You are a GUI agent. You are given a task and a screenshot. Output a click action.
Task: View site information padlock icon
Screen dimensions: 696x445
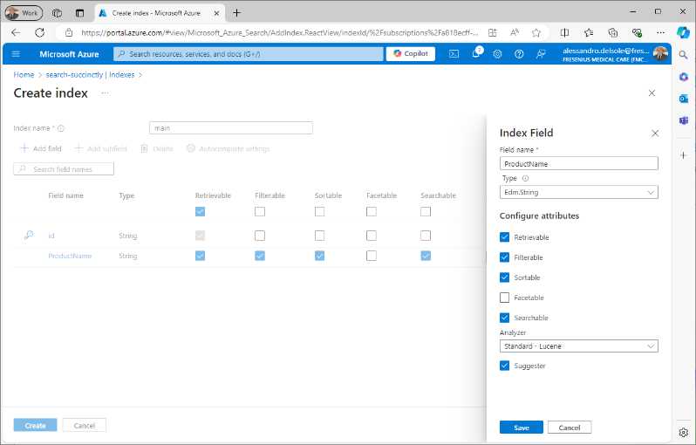pos(68,32)
